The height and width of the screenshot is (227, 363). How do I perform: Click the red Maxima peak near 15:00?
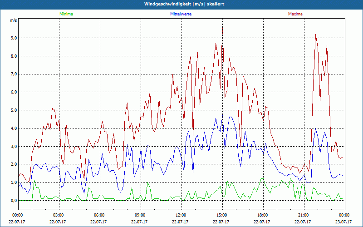(x=222, y=27)
